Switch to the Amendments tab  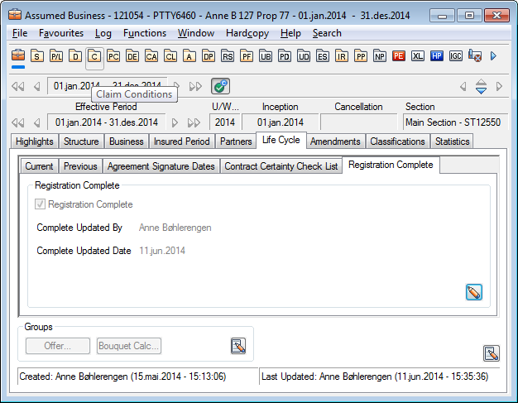pyautogui.click(x=335, y=142)
